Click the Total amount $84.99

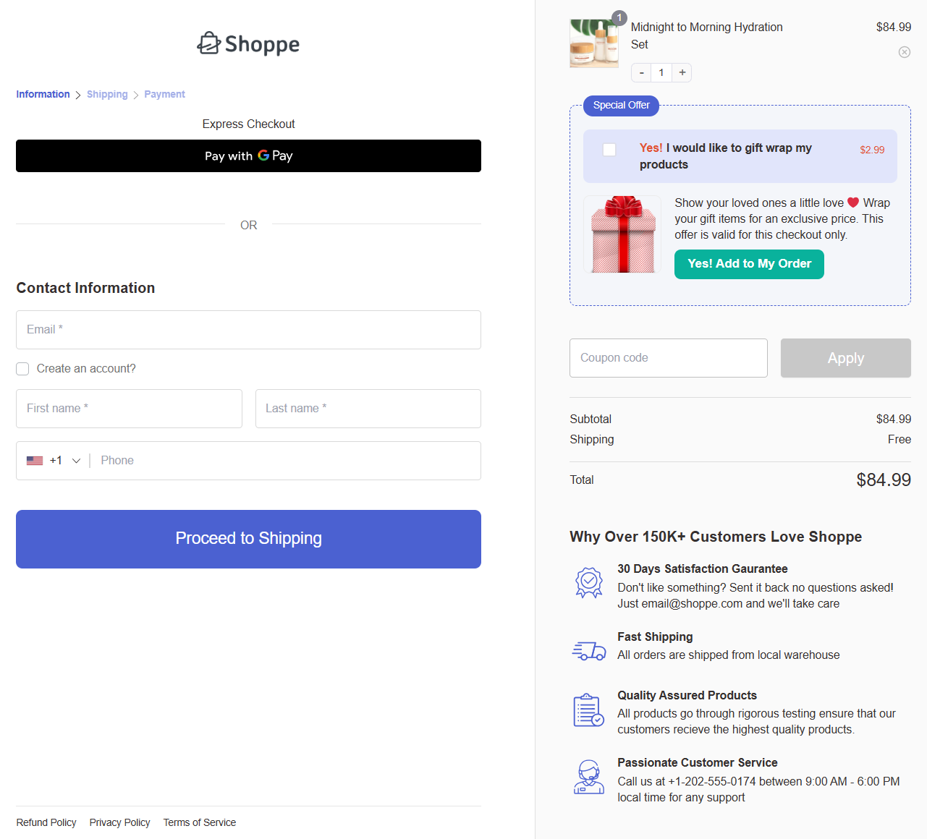click(x=884, y=480)
